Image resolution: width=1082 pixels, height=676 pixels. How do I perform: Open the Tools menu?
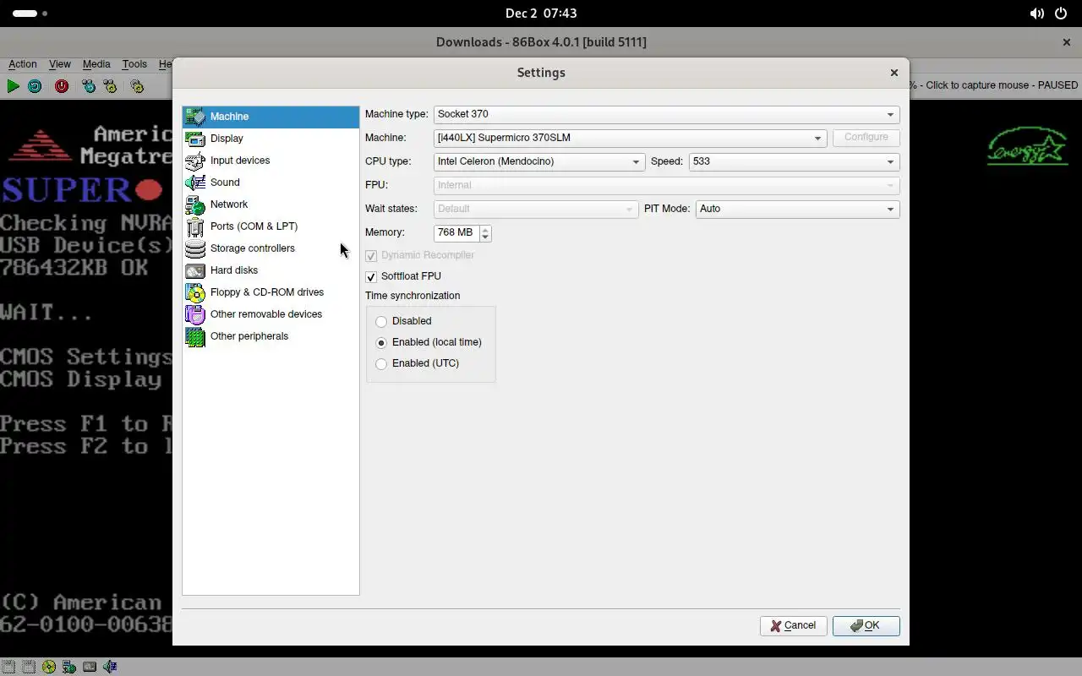coord(134,64)
